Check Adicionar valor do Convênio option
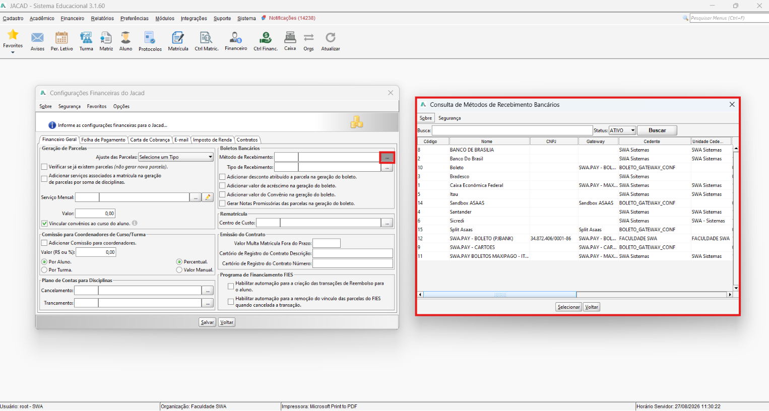This screenshot has height=411, width=769. [x=222, y=194]
